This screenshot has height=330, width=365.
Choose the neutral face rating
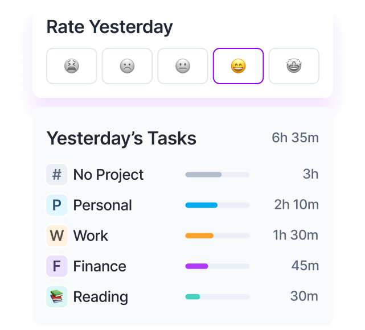[183, 66]
